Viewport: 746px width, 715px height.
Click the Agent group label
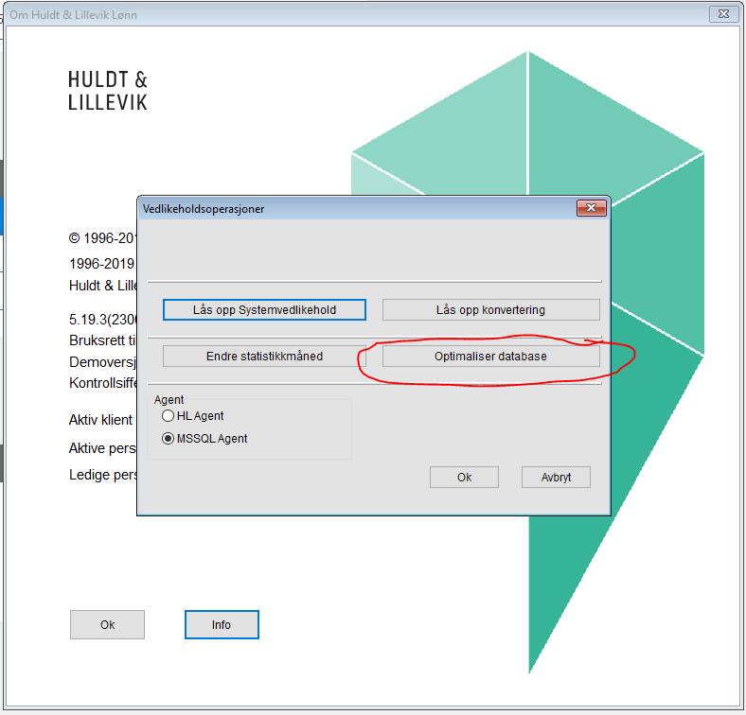coord(169,400)
